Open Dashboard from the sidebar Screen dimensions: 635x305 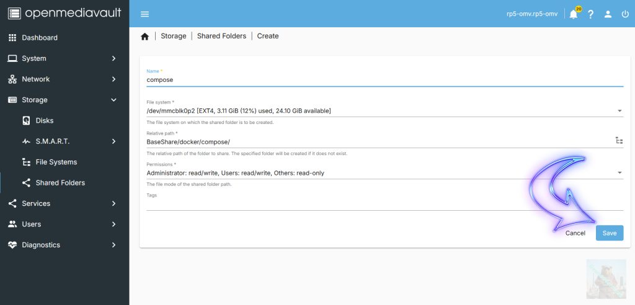click(40, 38)
